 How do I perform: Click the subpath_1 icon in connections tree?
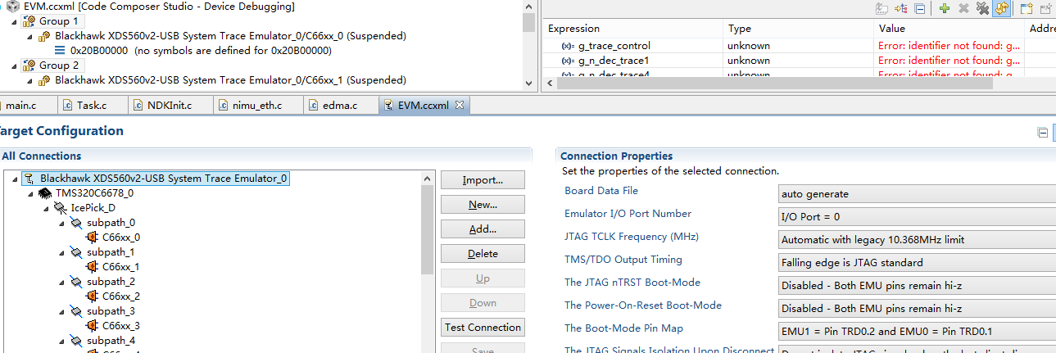pos(75,252)
